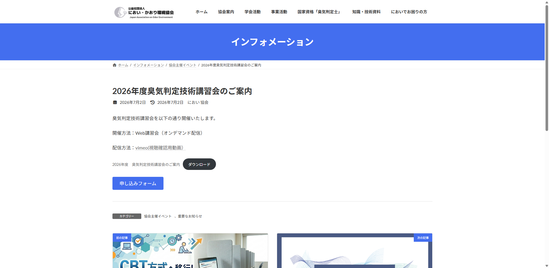
Task: Click the 重要なお知らせ category link
Action: [x=190, y=216]
